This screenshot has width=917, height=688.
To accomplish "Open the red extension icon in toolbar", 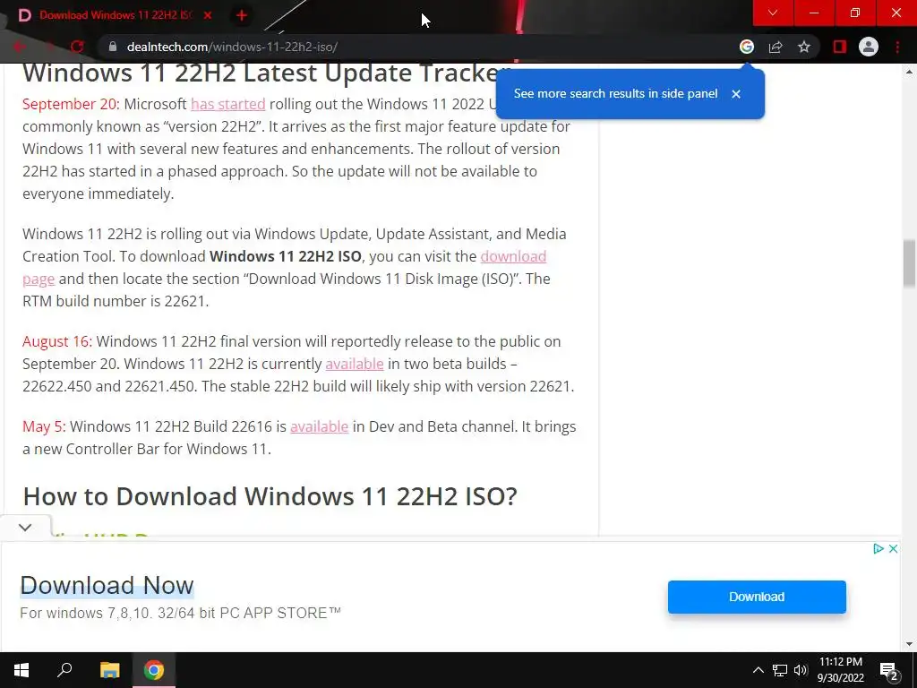I will (x=840, y=47).
